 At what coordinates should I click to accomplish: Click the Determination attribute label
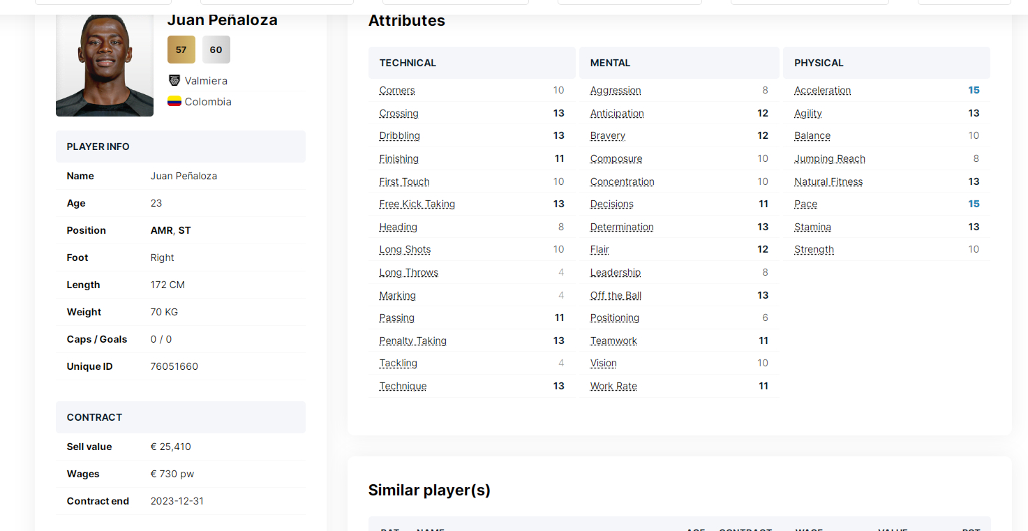point(622,227)
